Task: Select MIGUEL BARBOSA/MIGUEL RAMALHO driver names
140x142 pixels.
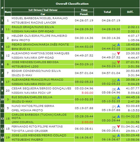Action: [x=40, y=18]
